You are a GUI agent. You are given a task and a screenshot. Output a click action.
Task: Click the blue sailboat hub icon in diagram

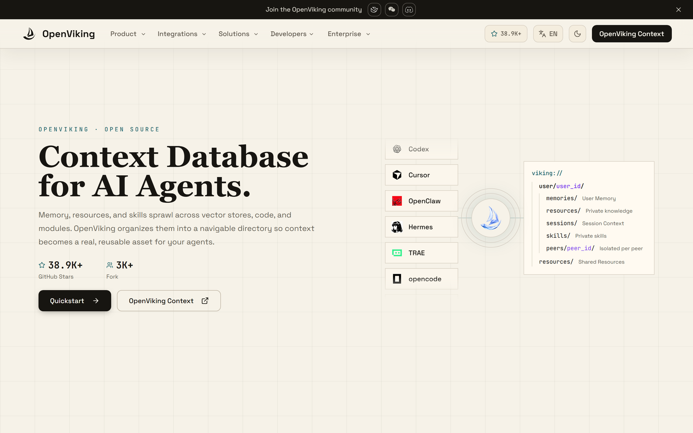[491, 218]
